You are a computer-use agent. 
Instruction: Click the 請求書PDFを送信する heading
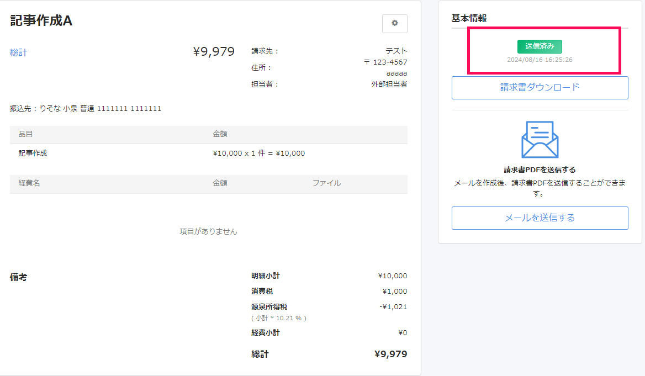pyautogui.click(x=540, y=170)
